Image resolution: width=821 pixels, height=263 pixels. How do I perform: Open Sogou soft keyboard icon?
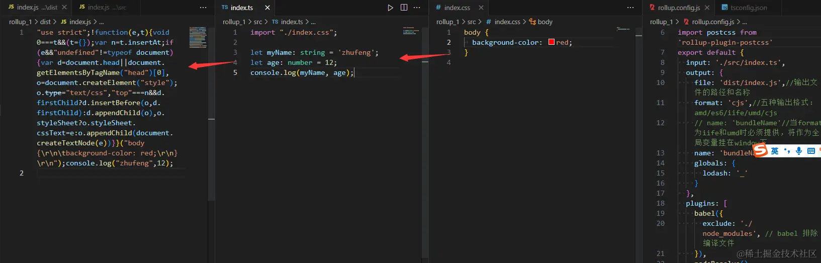(811, 151)
